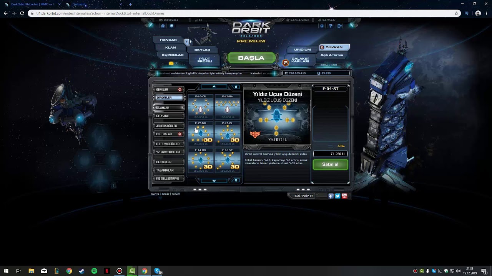
Task: Open the help question mark icon
Action: tap(331, 26)
